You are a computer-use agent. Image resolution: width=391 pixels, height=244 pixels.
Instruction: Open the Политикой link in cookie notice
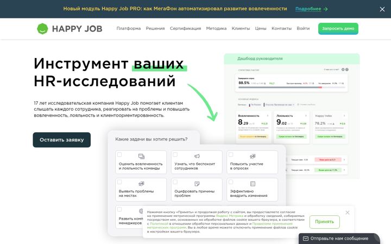click(159, 223)
